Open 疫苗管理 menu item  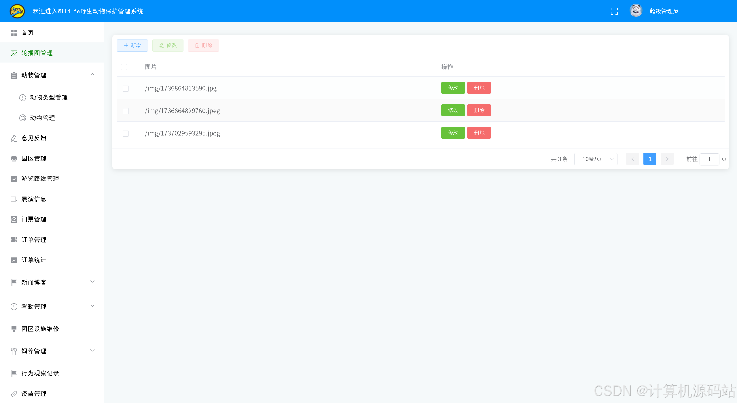[52, 394]
